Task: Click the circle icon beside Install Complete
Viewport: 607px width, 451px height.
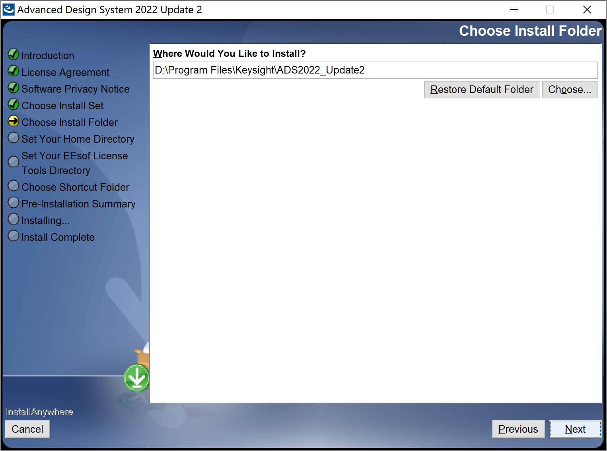Action: 14,236
